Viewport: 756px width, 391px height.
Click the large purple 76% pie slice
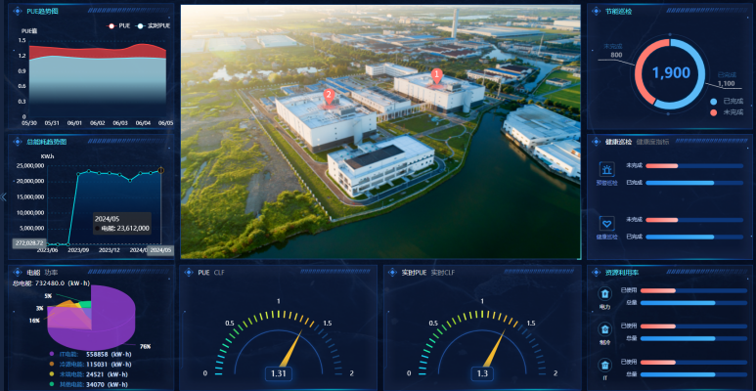tap(113, 319)
